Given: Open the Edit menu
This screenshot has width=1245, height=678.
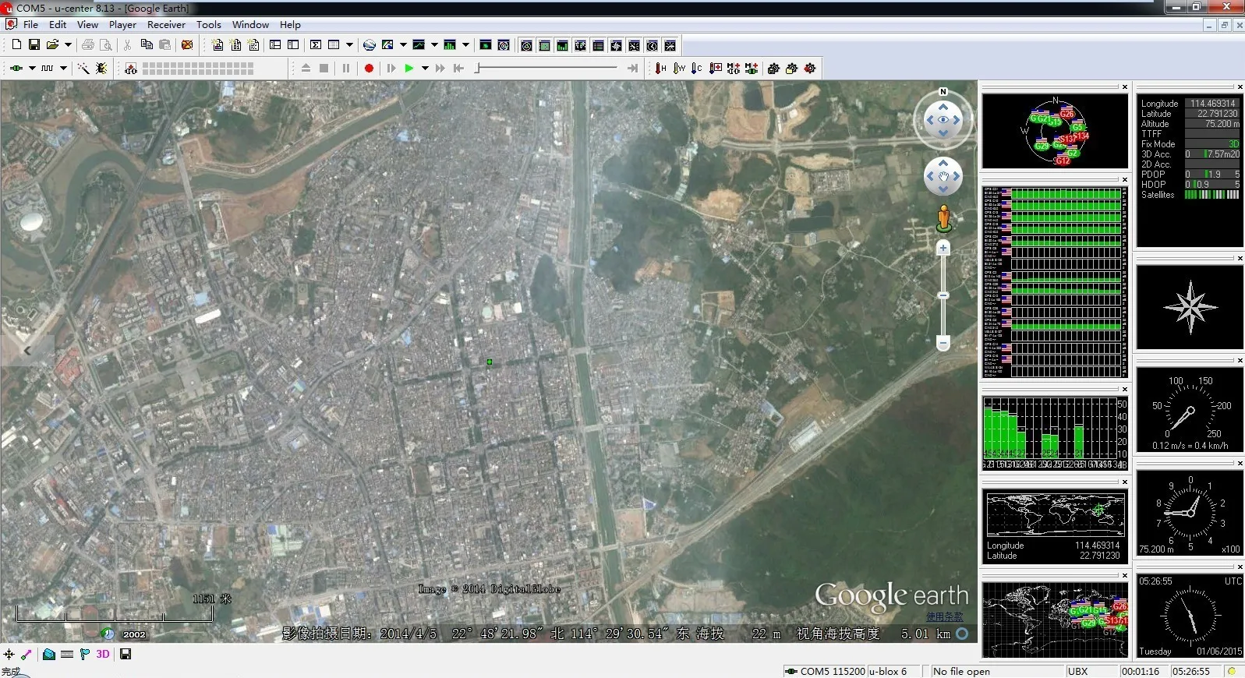Looking at the screenshot, I should (58, 25).
